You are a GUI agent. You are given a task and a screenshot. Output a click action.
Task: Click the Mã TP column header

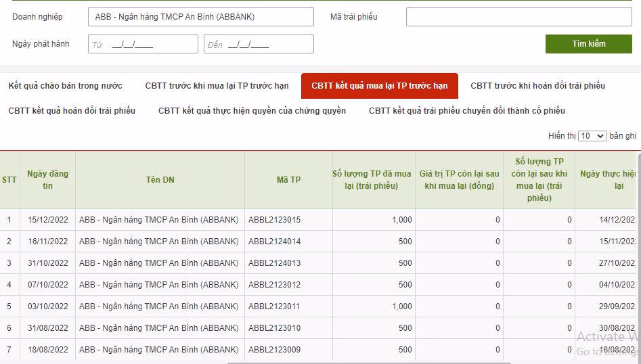(288, 180)
